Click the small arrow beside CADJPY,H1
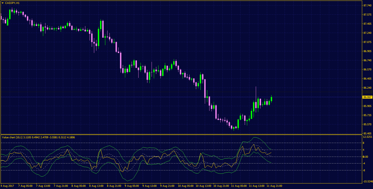Image resolution: width=373 pixels, height=189 pixels. click(2, 3)
